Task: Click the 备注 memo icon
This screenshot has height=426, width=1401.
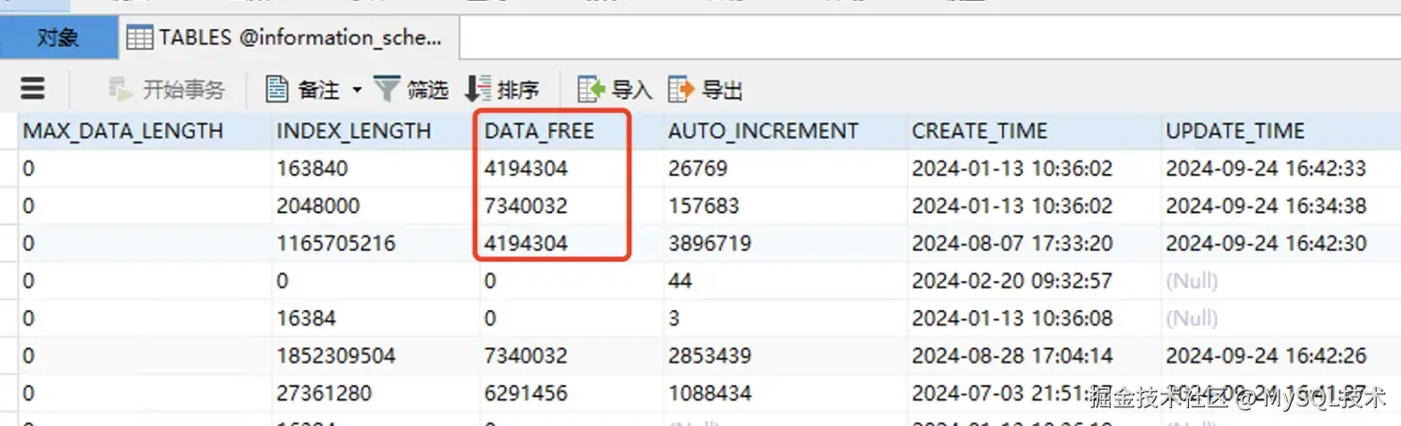Action: 277,89
